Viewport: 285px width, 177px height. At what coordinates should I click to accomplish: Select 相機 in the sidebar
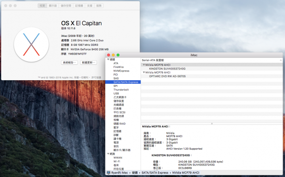click(116, 120)
